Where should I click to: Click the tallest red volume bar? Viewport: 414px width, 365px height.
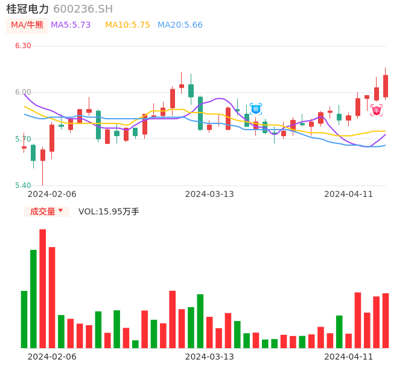(42, 289)
